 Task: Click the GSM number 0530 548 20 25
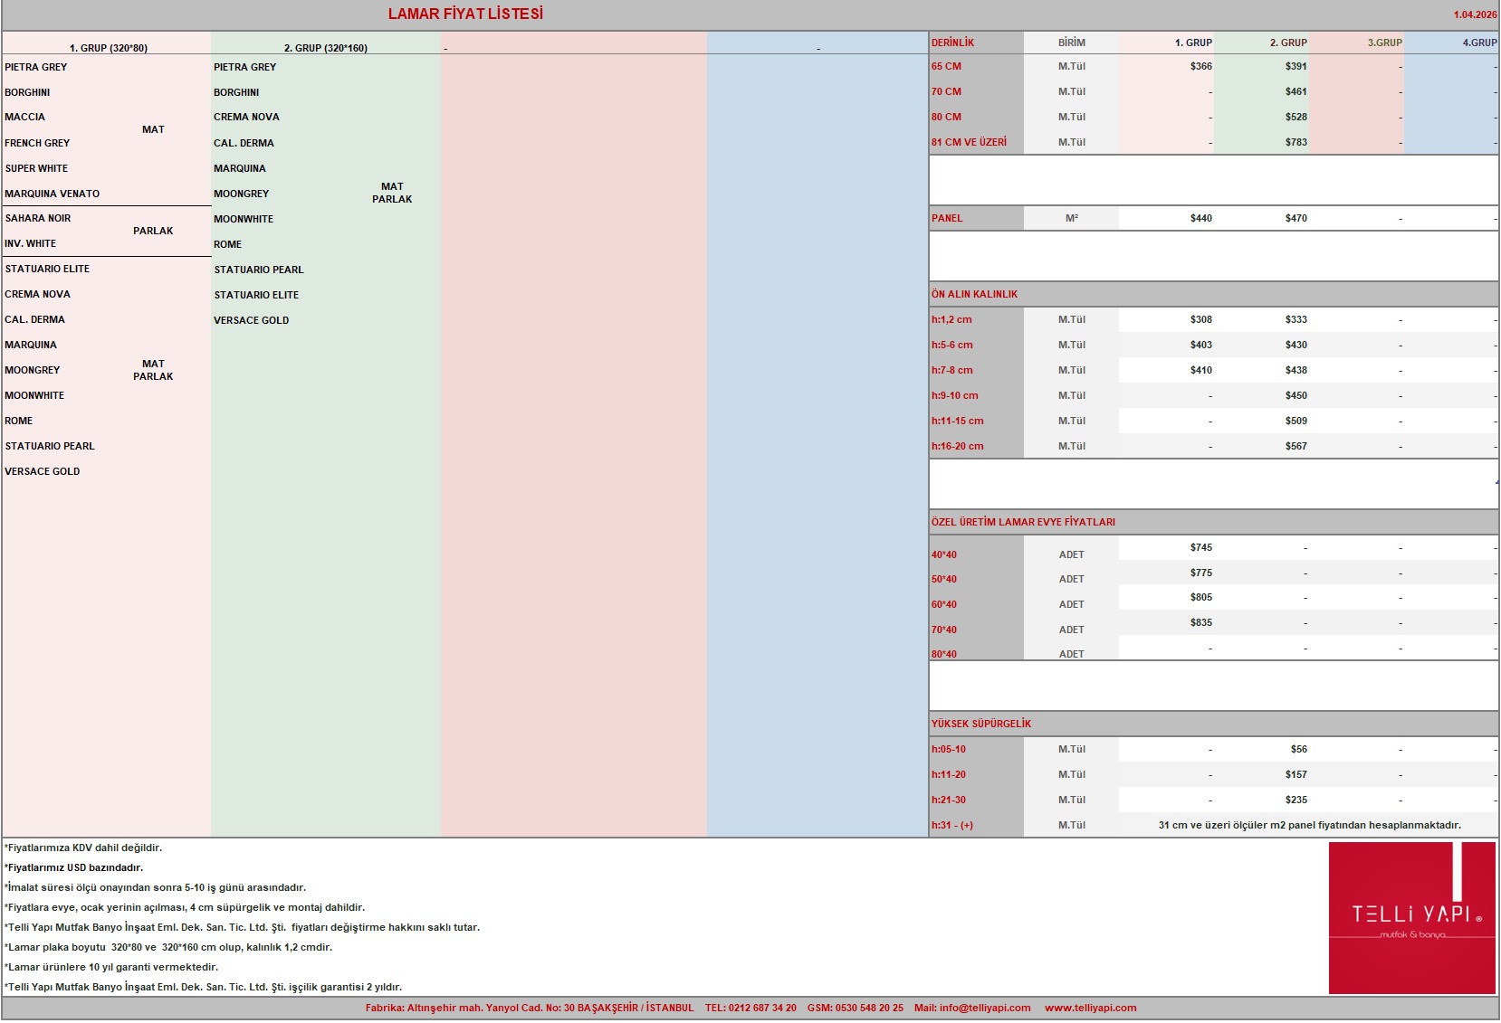click(856, 1008)
